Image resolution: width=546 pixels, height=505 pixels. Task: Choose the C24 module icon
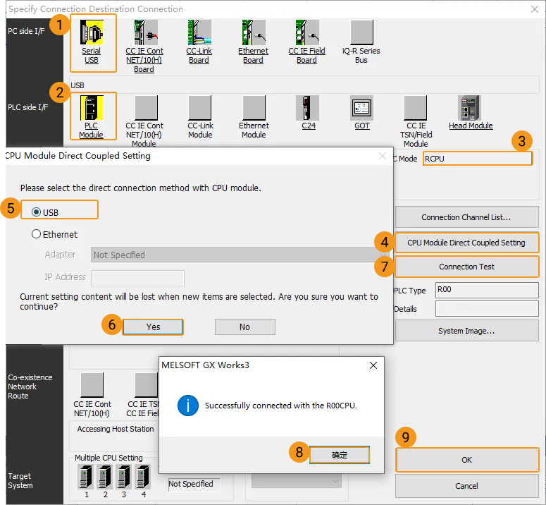click(308, 107)
